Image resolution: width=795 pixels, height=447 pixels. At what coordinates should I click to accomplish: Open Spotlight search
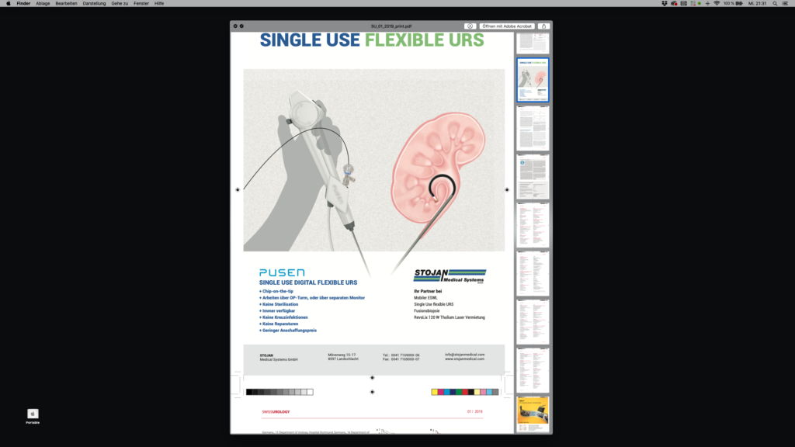[775, 4]
